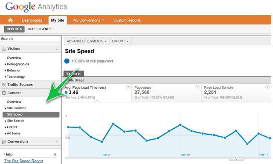
Task: Expand the Conversions section arrow
Action: pos(57,141)
